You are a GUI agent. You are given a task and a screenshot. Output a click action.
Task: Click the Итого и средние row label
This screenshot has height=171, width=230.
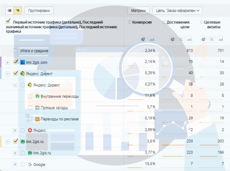tap(34, 51)
